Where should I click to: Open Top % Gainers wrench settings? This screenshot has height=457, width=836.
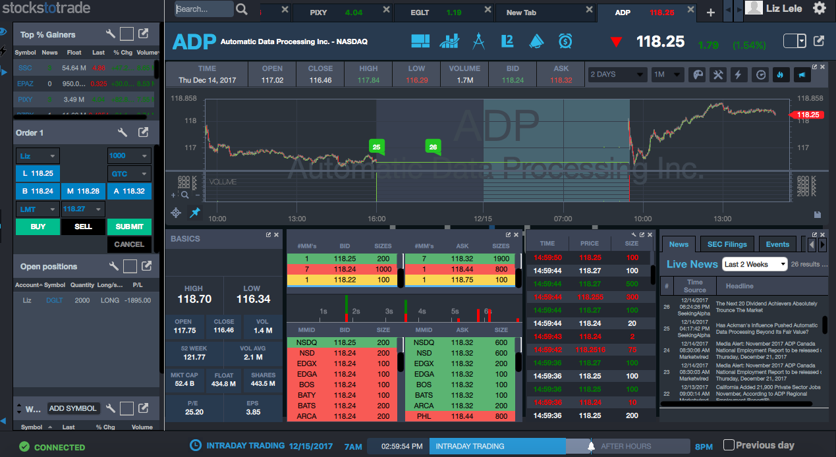click(111, 34)
